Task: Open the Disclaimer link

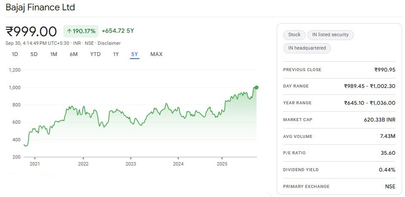Action: click(109, 43)
